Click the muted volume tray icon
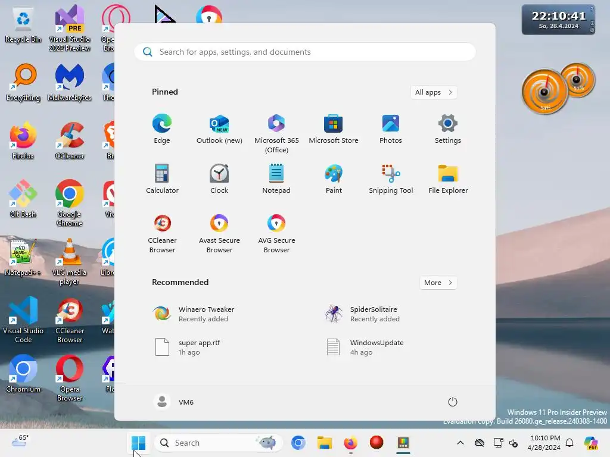The height and width of the screenshot is (457, 610). point(513,443)
